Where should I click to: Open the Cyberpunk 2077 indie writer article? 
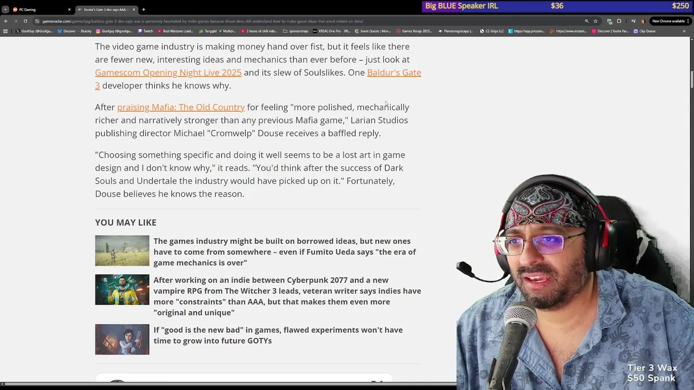[287, 296]
